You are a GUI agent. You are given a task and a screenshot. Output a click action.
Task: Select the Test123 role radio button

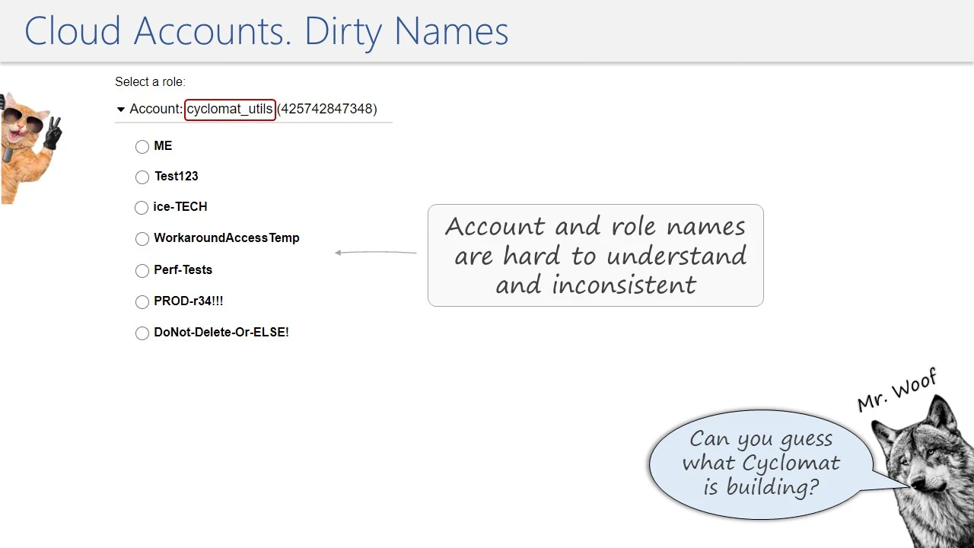142,177
